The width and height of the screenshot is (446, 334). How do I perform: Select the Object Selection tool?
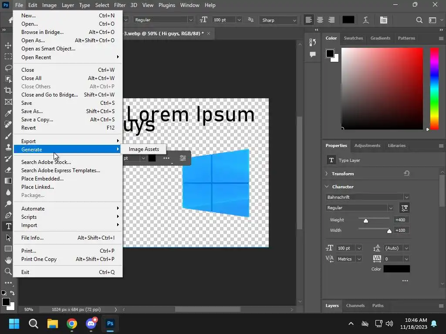click(x=8, y=79)
